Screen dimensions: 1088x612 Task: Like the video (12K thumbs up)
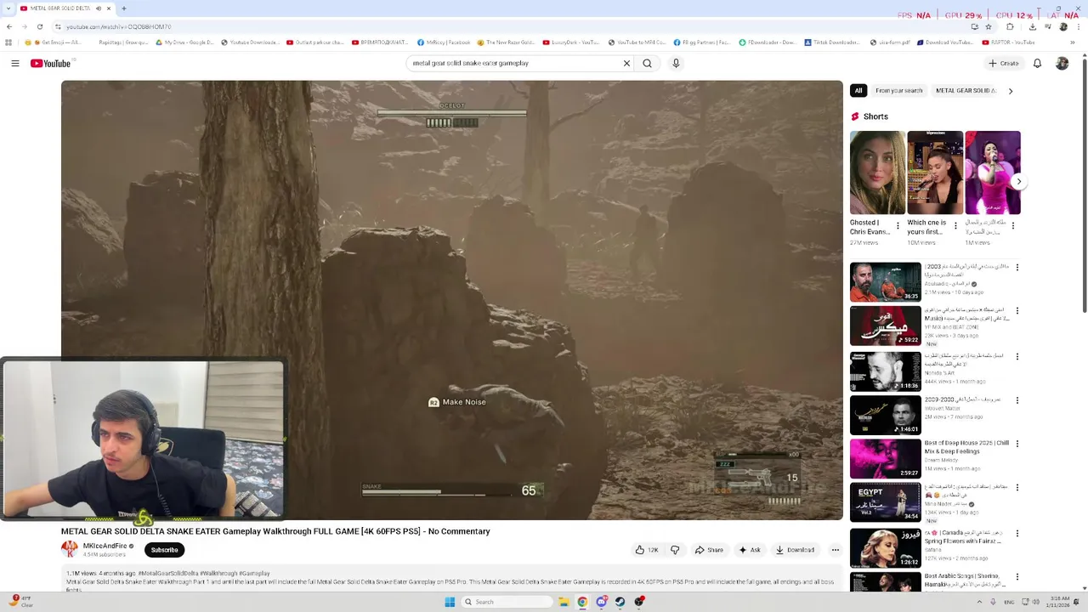[x=647, y=550]
